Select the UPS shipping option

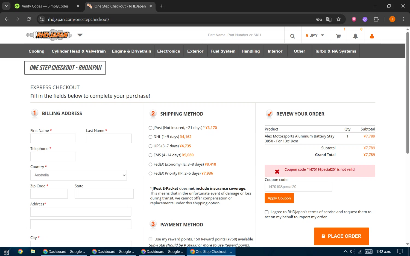pos(150,146)
